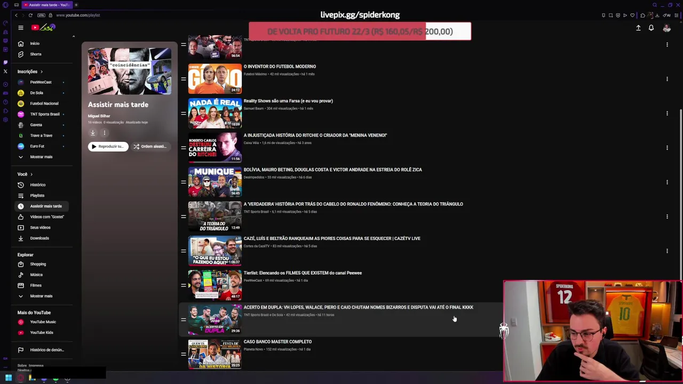Click Ordem aleatória shuffle button
683x384 pixels.
point(150,146)
